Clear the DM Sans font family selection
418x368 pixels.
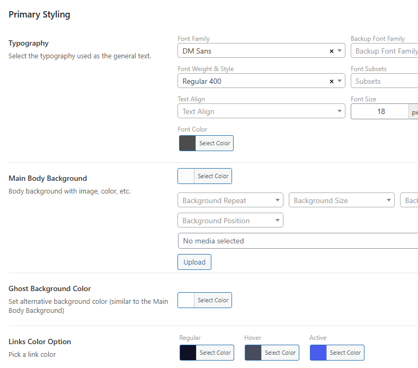pyautogui.click(x=332, y=51)
